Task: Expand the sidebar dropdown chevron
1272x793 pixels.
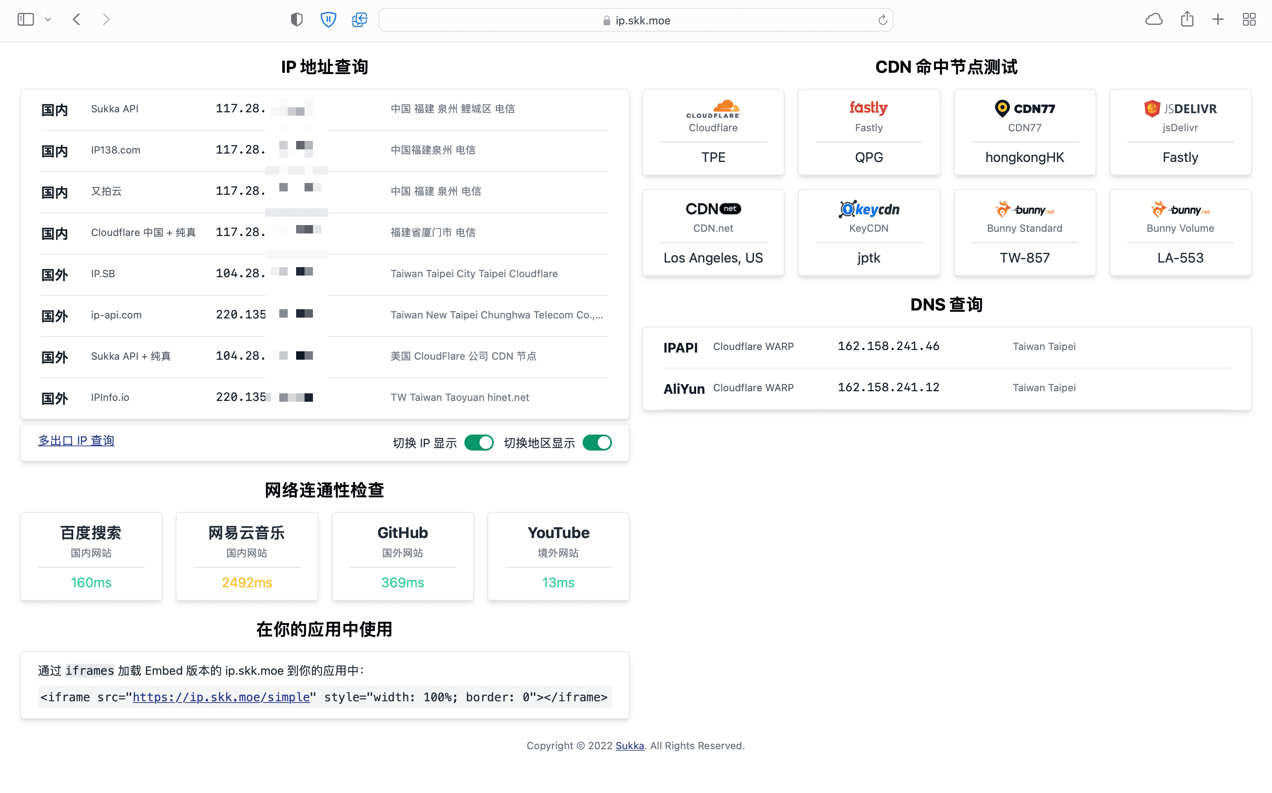Action: click(x=48, y=20)
